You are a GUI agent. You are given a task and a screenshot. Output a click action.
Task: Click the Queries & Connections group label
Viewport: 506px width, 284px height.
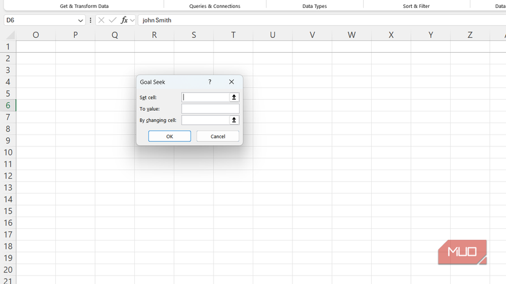click(215, 6)
